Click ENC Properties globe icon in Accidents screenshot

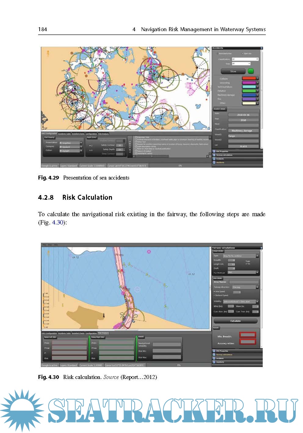214,151
